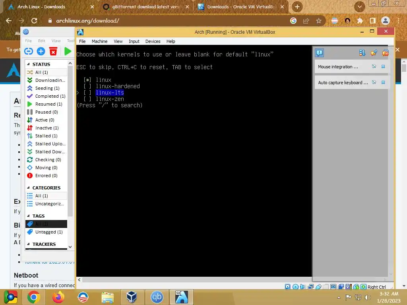Viewport: 407px width, 305px height.
Task: Toggle the notification center speech bubble icon
Action: pos(319,53)
